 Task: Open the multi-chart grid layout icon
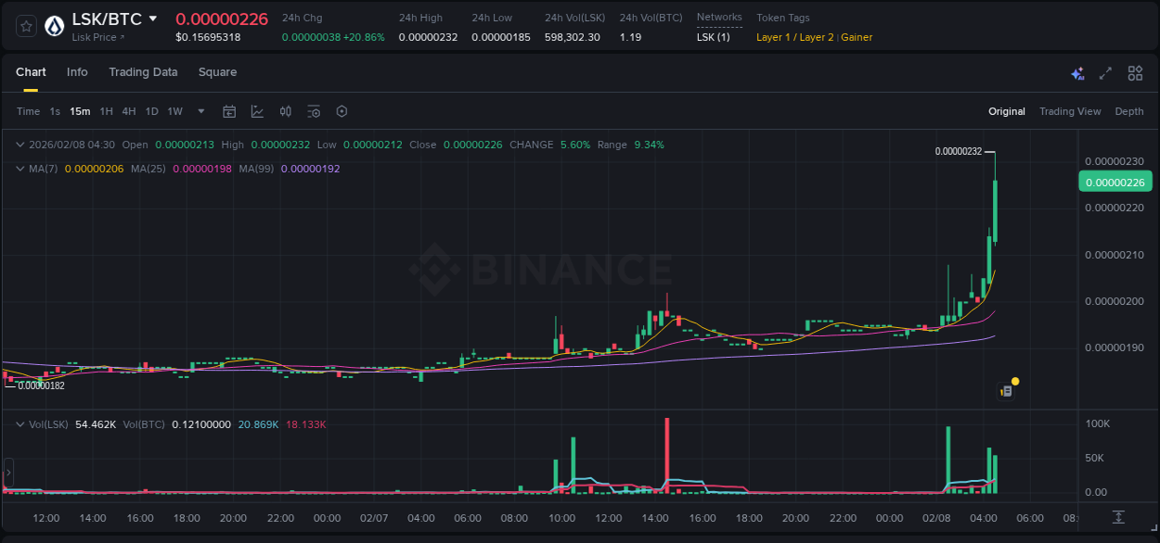1135,73
